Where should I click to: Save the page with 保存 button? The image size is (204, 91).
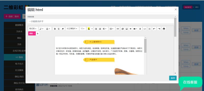(x=173, y=78)
